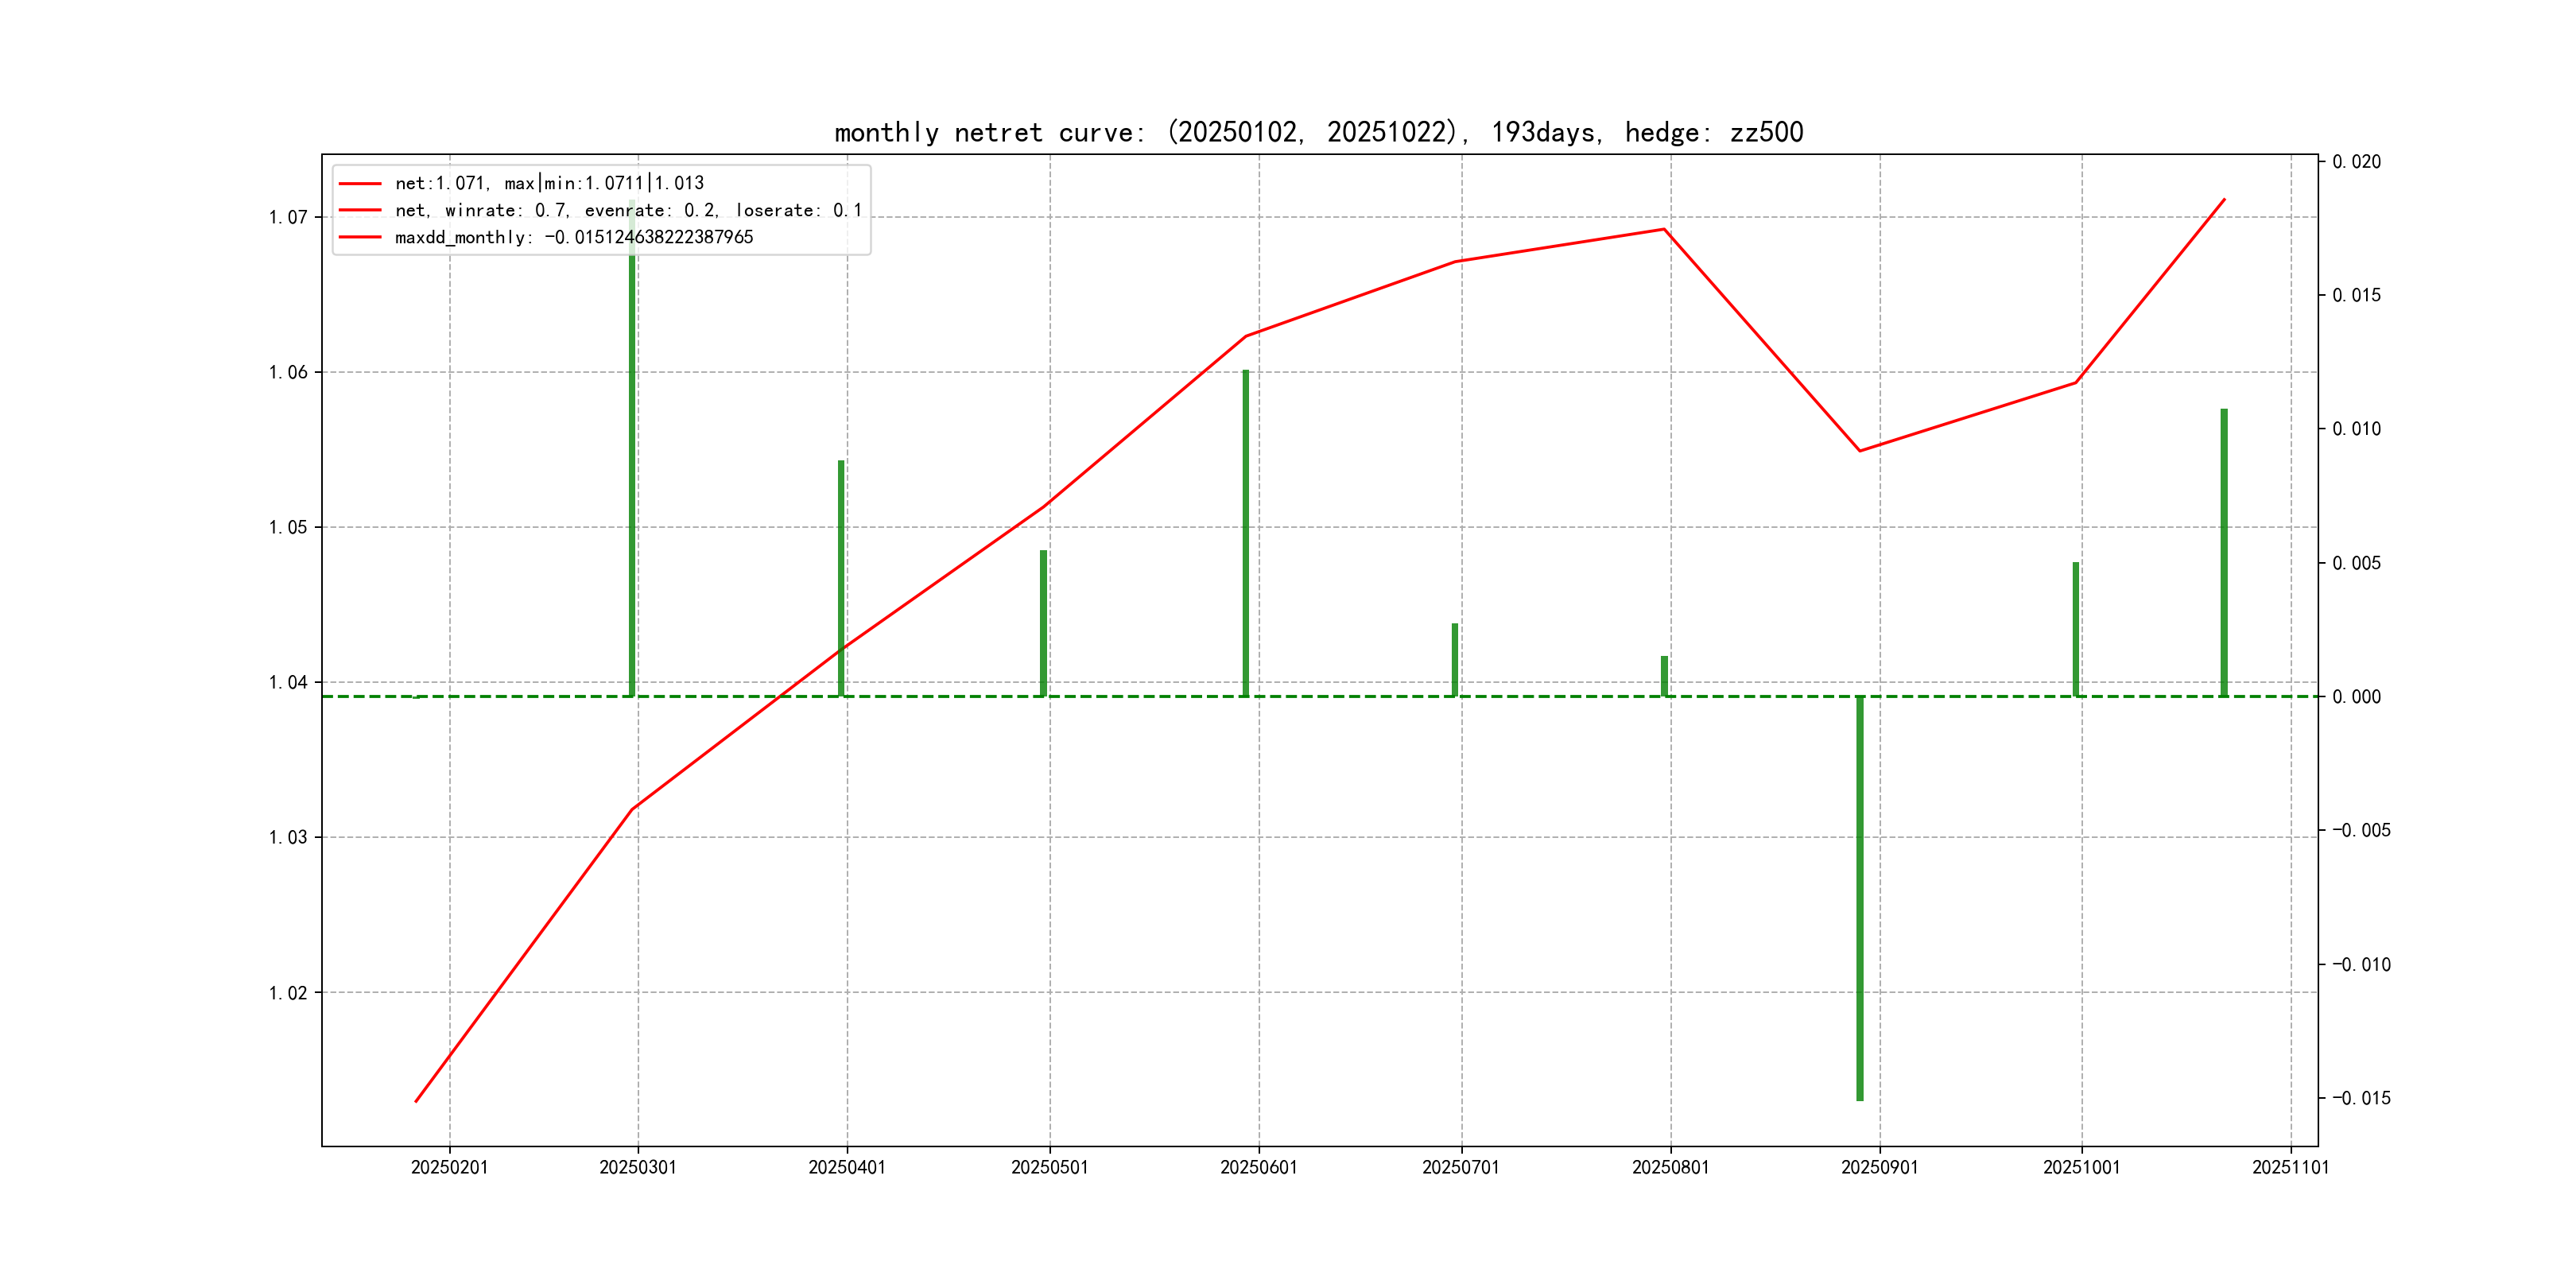Screen dimensions: 2576x1288
Task: Click the red curve peak near 20250801
Action: tap(1664, 230)
